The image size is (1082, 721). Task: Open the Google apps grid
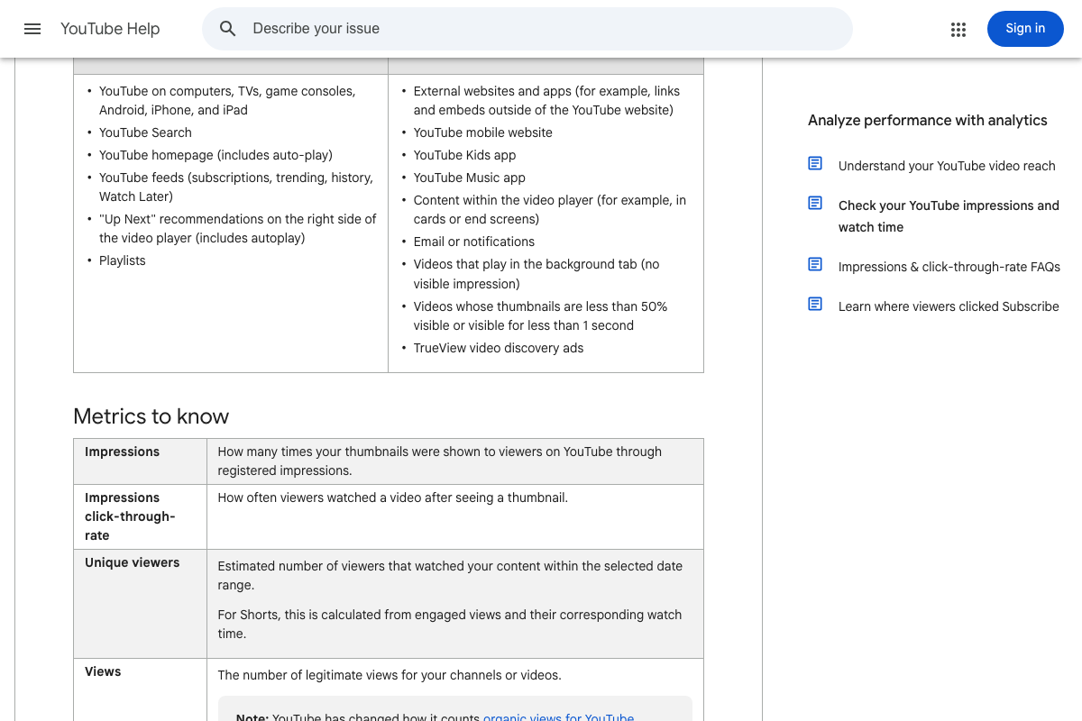point(958,29)
